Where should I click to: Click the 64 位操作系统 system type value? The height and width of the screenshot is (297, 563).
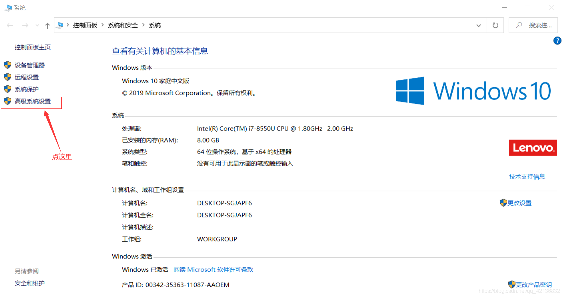click(244, 152)
